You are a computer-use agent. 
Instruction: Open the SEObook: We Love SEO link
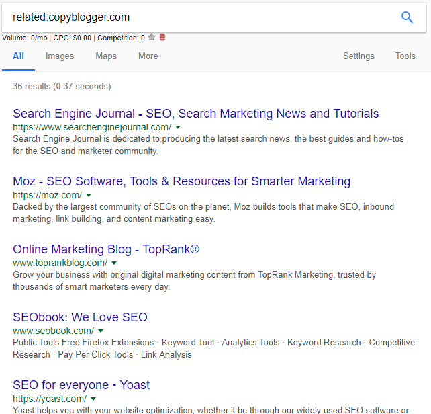tap(80, 317)
